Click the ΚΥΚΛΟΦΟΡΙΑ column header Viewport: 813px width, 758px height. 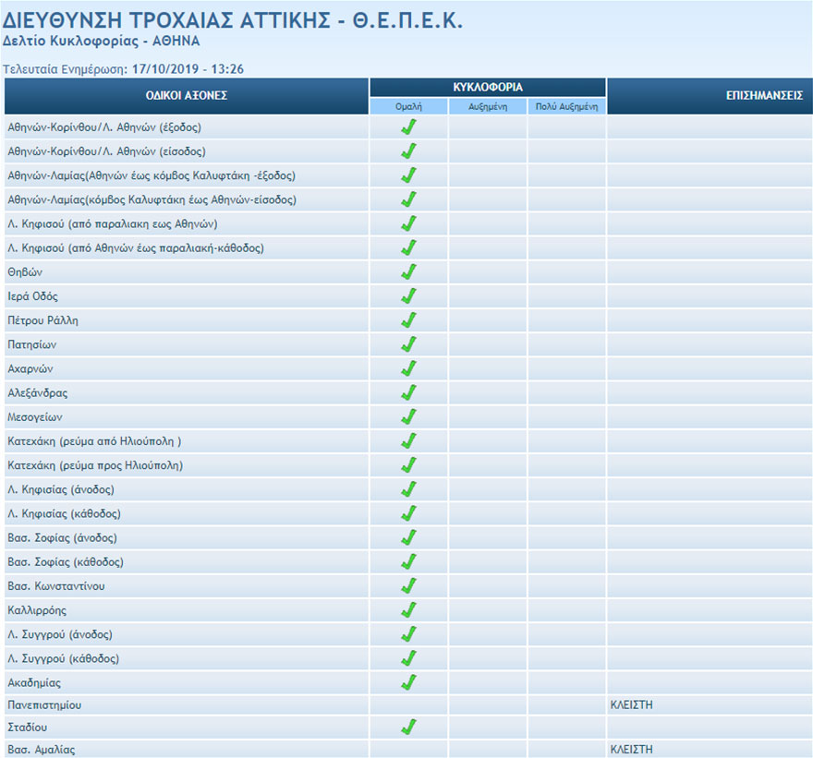pos(488,87)
